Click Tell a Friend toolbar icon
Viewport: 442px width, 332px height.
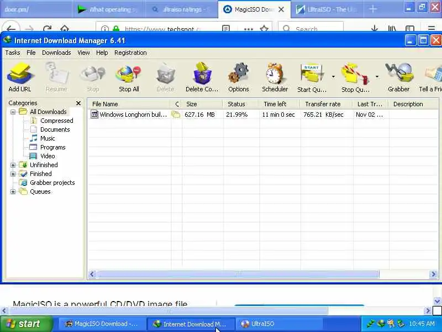(432, 77)
